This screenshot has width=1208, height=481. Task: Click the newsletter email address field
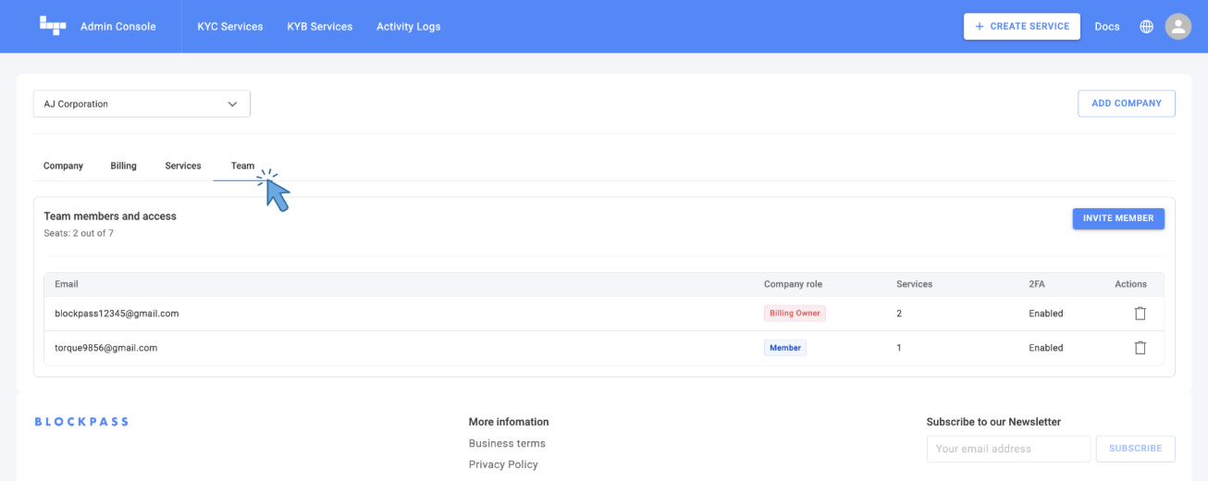click(x=1008, y=449)
